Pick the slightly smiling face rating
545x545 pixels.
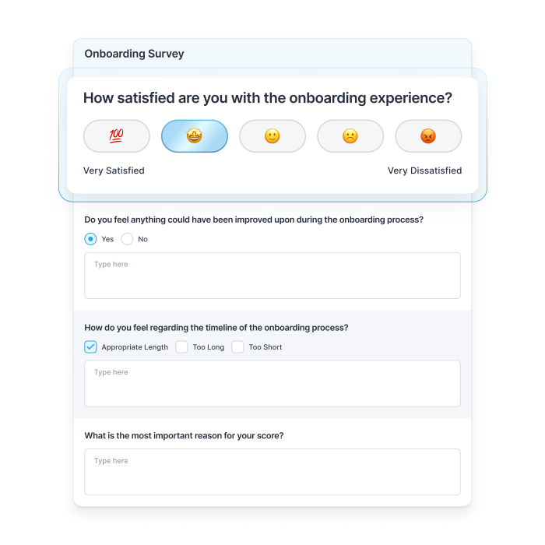272,136
